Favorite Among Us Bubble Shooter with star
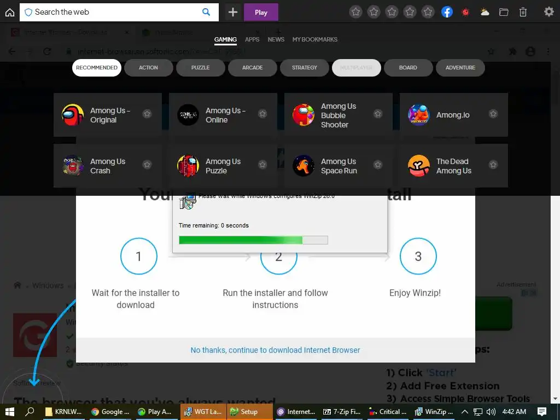Viewport: 560px width, 420px height. [378, 114]
